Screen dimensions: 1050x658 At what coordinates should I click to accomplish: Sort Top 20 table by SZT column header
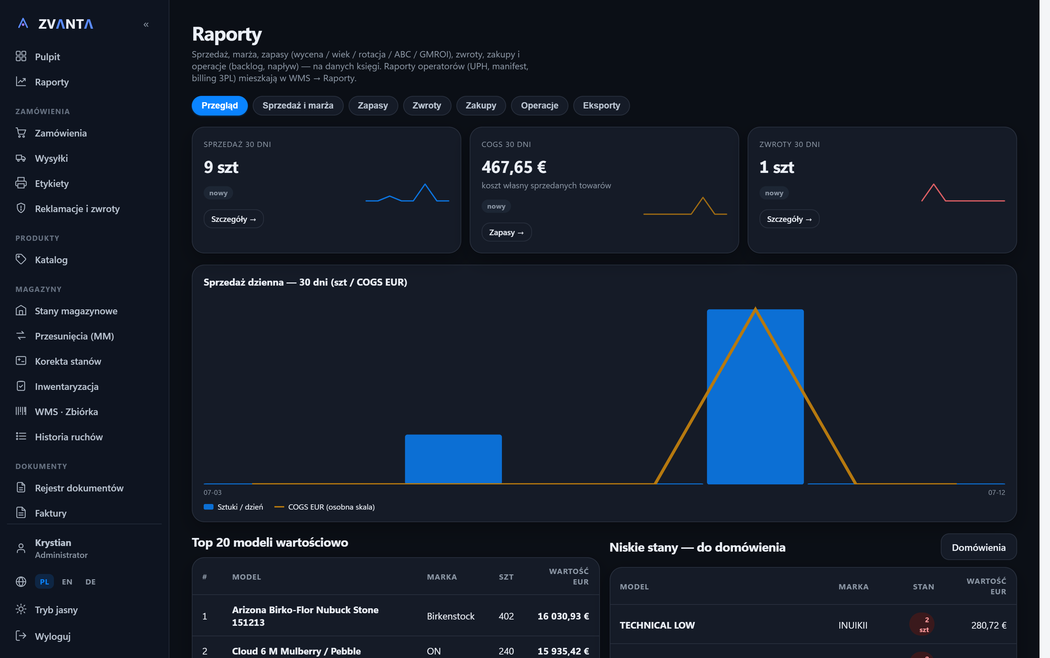tap(506, 577)
